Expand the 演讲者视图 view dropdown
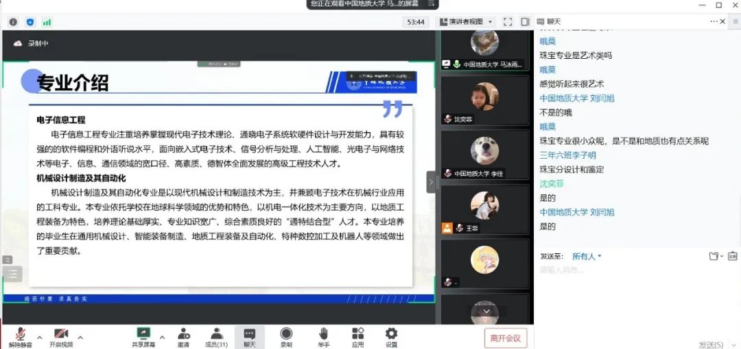 tap(467, 22)
